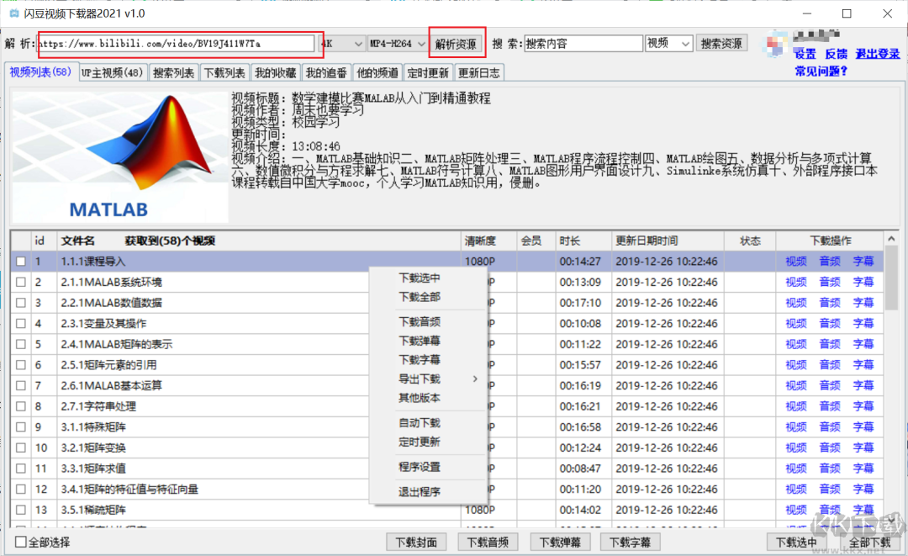Open the 常见问题? link
Viewport: 908px width, 556px height.
pyautogui.click(x=821, y=71)
